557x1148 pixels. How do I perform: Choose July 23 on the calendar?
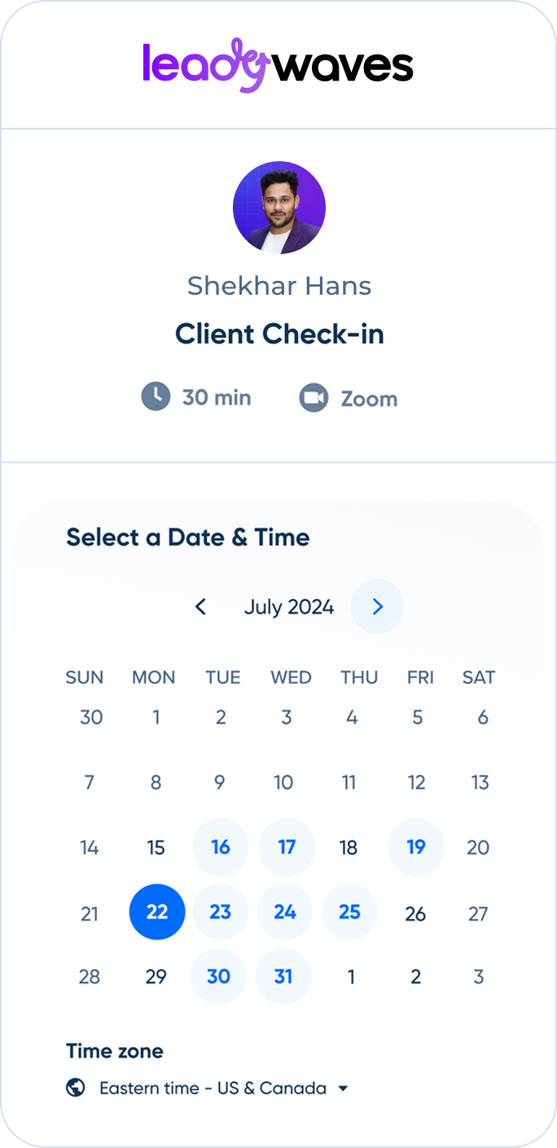point(221,912)
